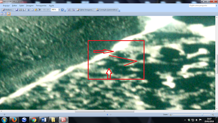Open the Editar menu
218x123 pixels.
[14, 5]
